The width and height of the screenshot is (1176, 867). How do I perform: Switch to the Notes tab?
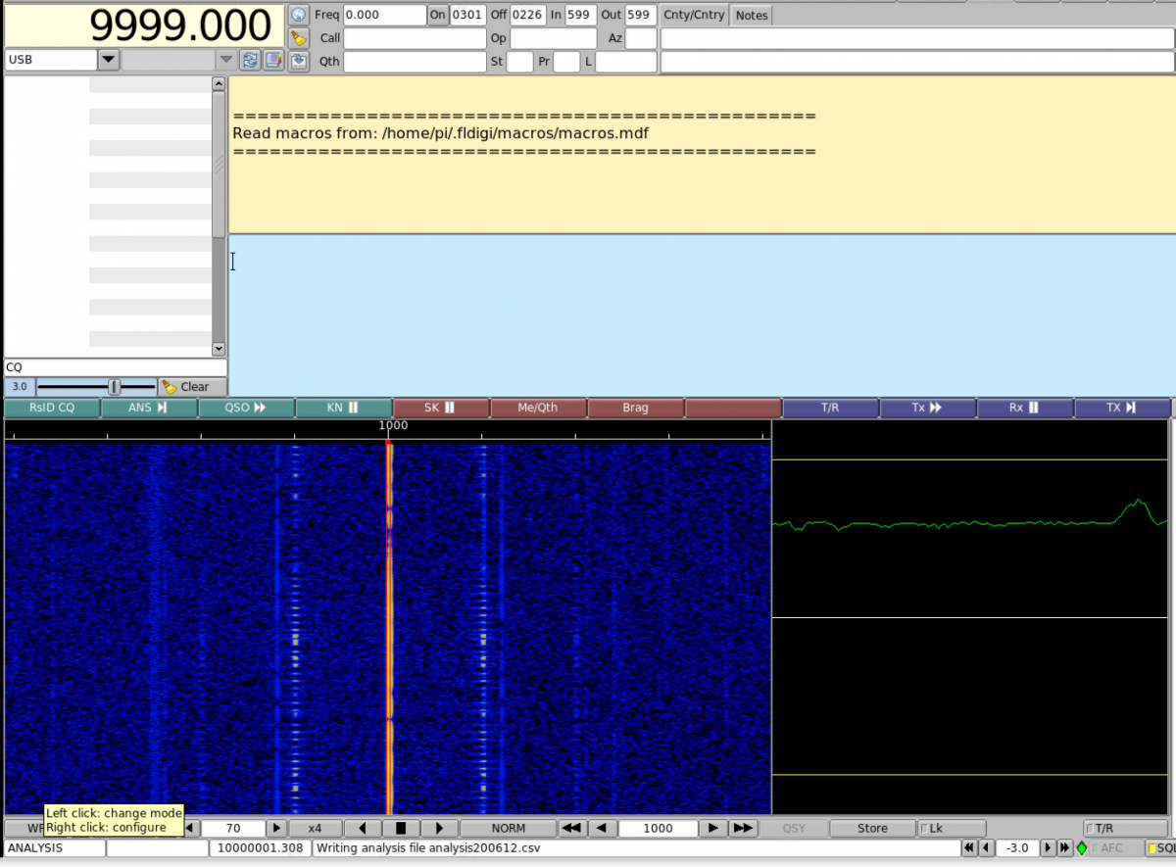click(x=752, y=16)
